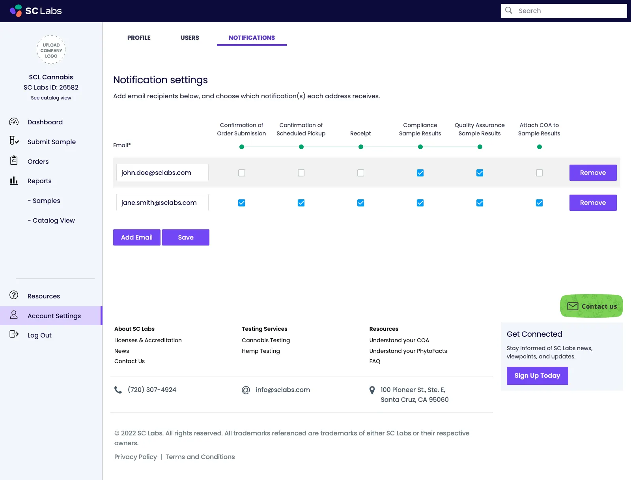
Task: Click info@sclabs.com email link
Action: click(x=283, y=390)
